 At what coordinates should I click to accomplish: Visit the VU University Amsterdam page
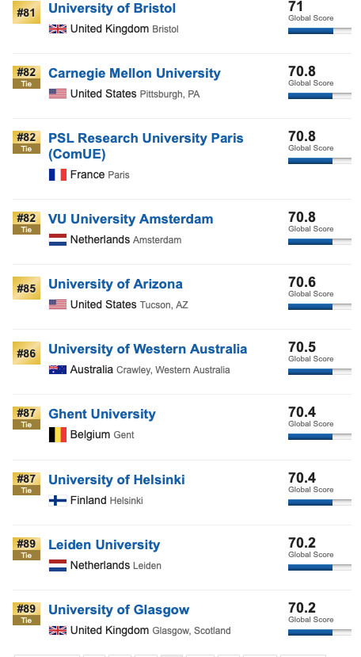[x=131, y=220]
